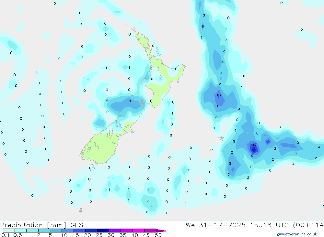
Task: Click the '30' legend scale label
Action: (x=111, y=235)
